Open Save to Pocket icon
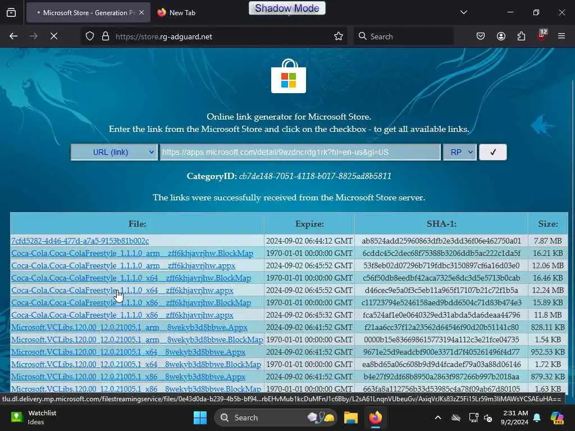This screenshot has height=431, width=575. [x=481, y=36]
